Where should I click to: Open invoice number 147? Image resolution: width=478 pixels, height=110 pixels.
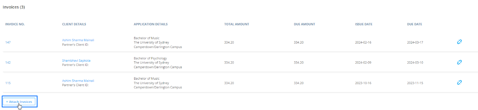pyautogui.click(x=8, y=42)
